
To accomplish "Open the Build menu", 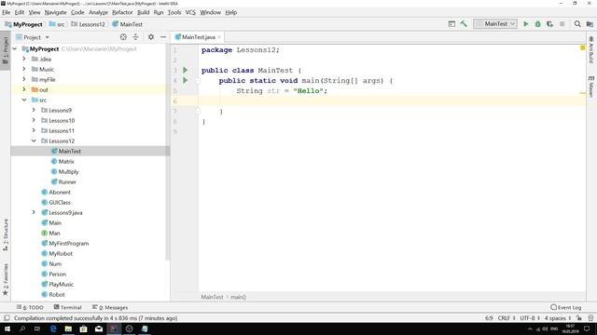I will click(x=143, y=12).
